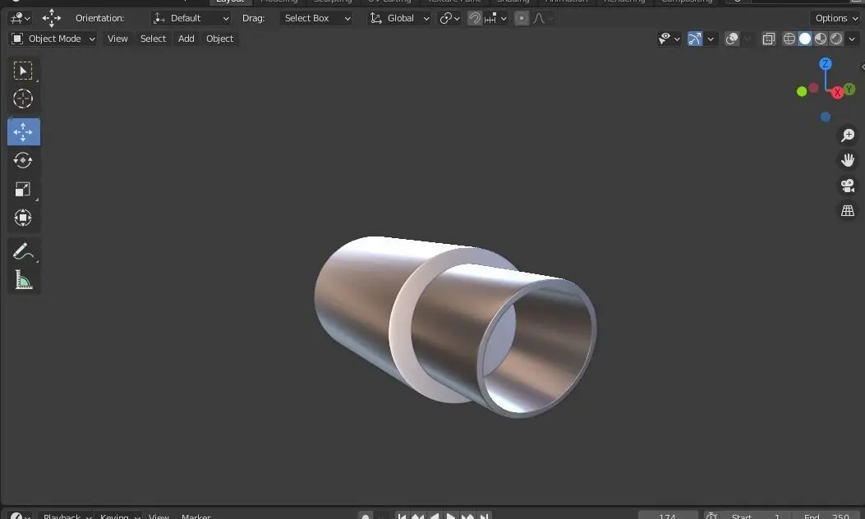Viewport: 865px width, 519px height.
Task: Open Global transform orientation dropdown
Action: point(399,18)
